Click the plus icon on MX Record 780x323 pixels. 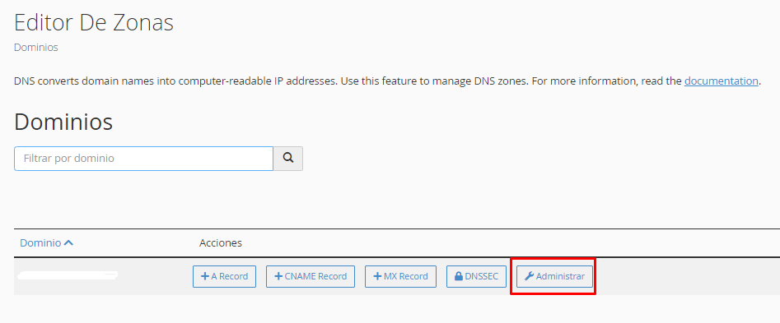pos(377,276)
